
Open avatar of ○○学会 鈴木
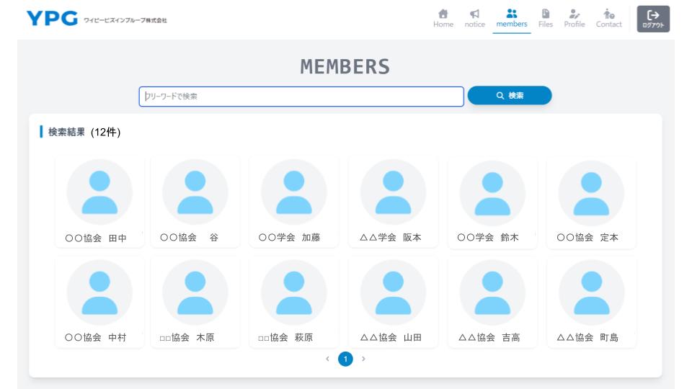click(492, 193)
